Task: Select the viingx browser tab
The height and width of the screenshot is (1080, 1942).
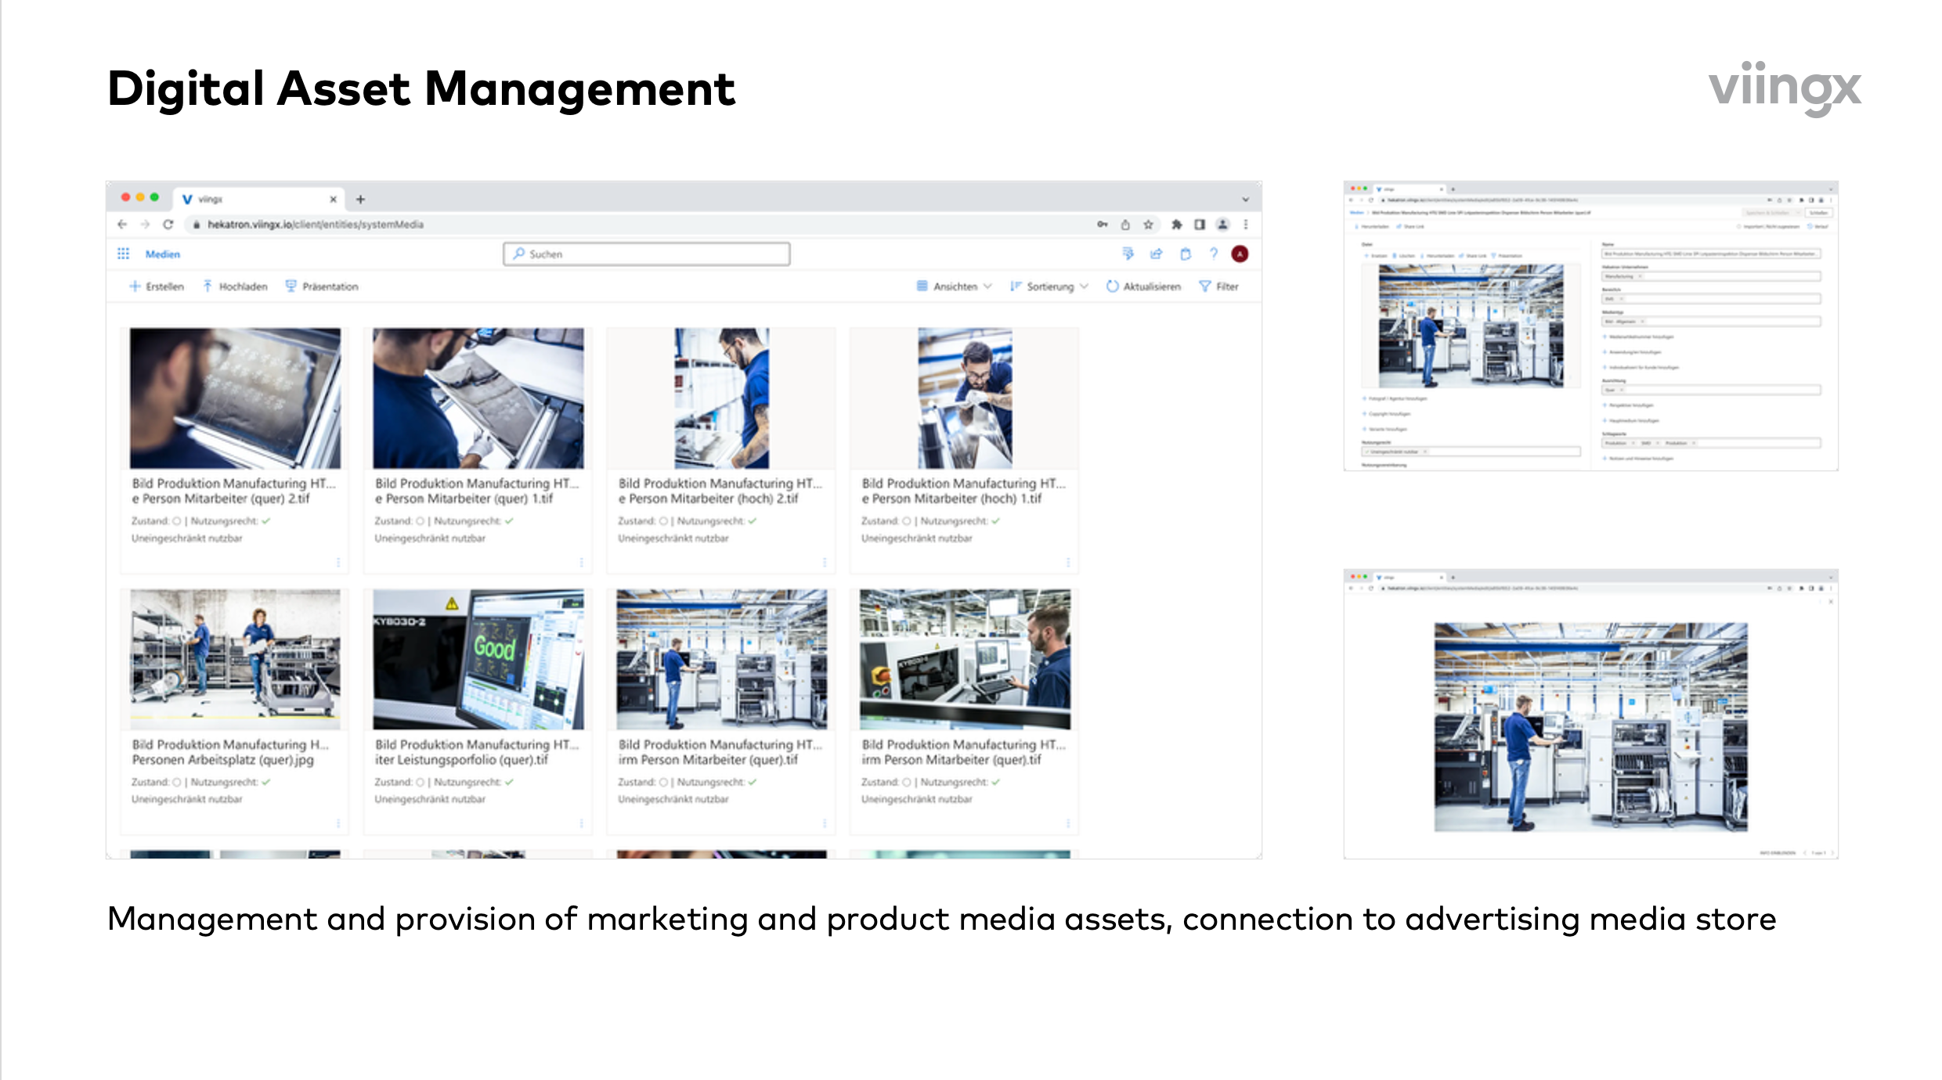Action: point(258,200)
